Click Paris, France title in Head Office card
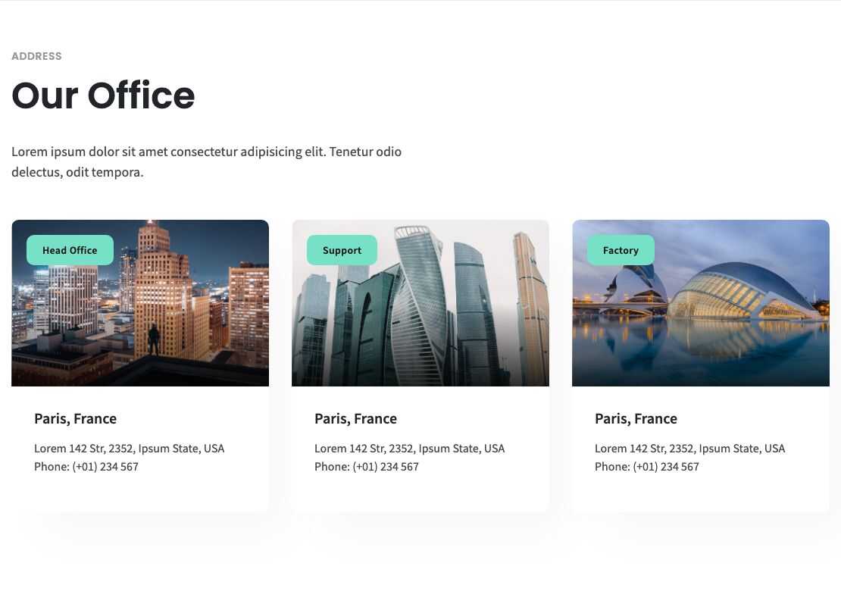Image resolution: width=841 pixels, height=610 pixels. tap(76, 418)
